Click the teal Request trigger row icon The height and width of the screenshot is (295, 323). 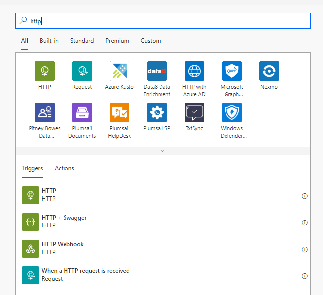31,275
